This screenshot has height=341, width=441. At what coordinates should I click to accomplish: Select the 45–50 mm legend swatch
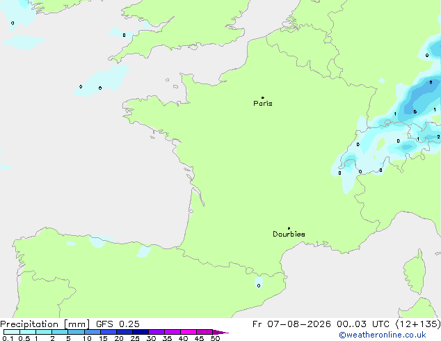[x=205, y=332]
